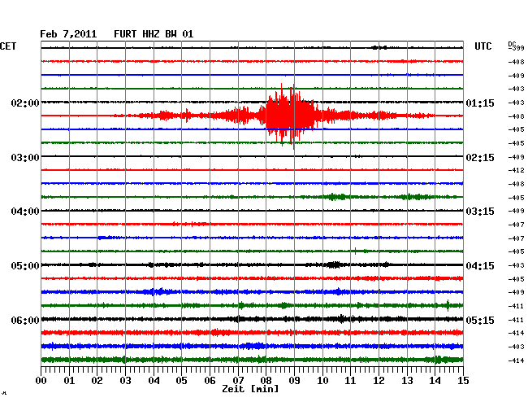
Task: Select minute tick label 02
Action: (x=97, y=380)
